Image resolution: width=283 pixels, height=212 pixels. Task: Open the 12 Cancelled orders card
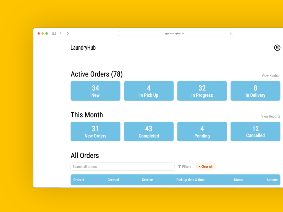pyautogui.click(x=255, y=131)
